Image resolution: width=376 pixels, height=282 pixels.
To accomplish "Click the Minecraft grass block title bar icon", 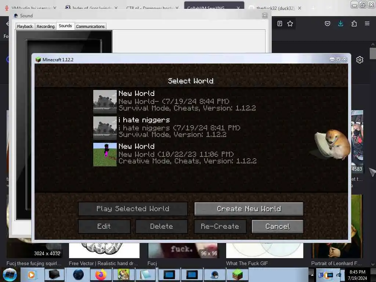I will click(x=38, y=59).
